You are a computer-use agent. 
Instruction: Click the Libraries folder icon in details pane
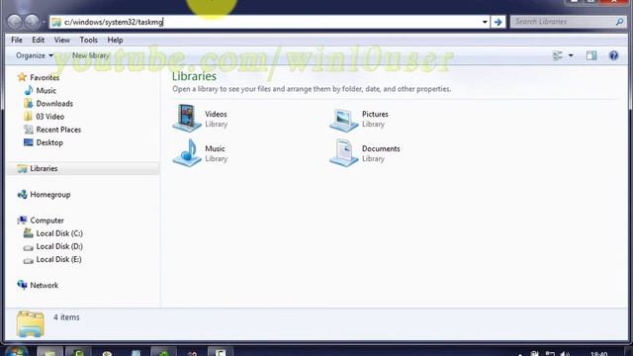(x=31, y=323)
